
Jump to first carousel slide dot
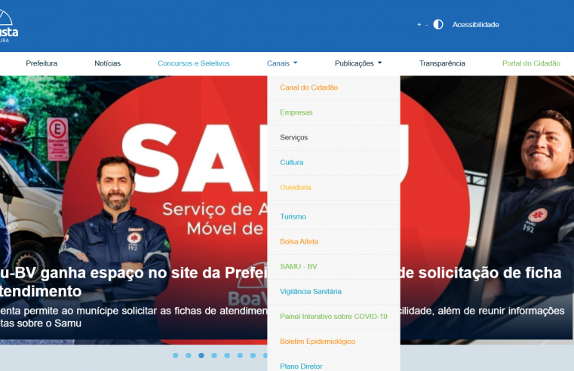point(175,355)
